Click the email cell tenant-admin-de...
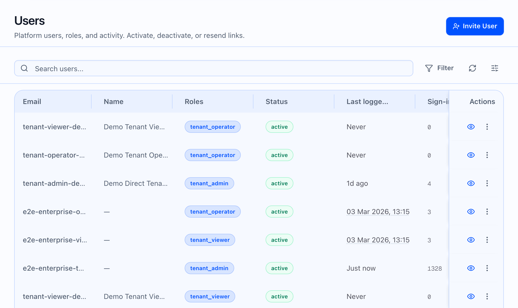The width and height of the screenshot is (518, 308). click(x=54, y=183)
